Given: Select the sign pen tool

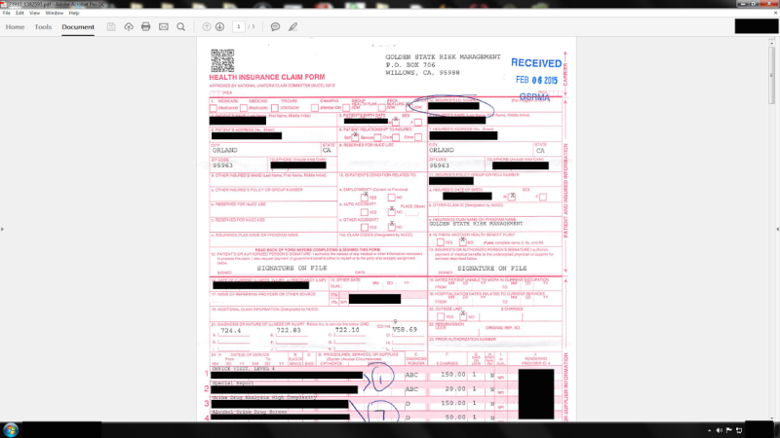Looking at the screenshot, I should pos(292,26).
